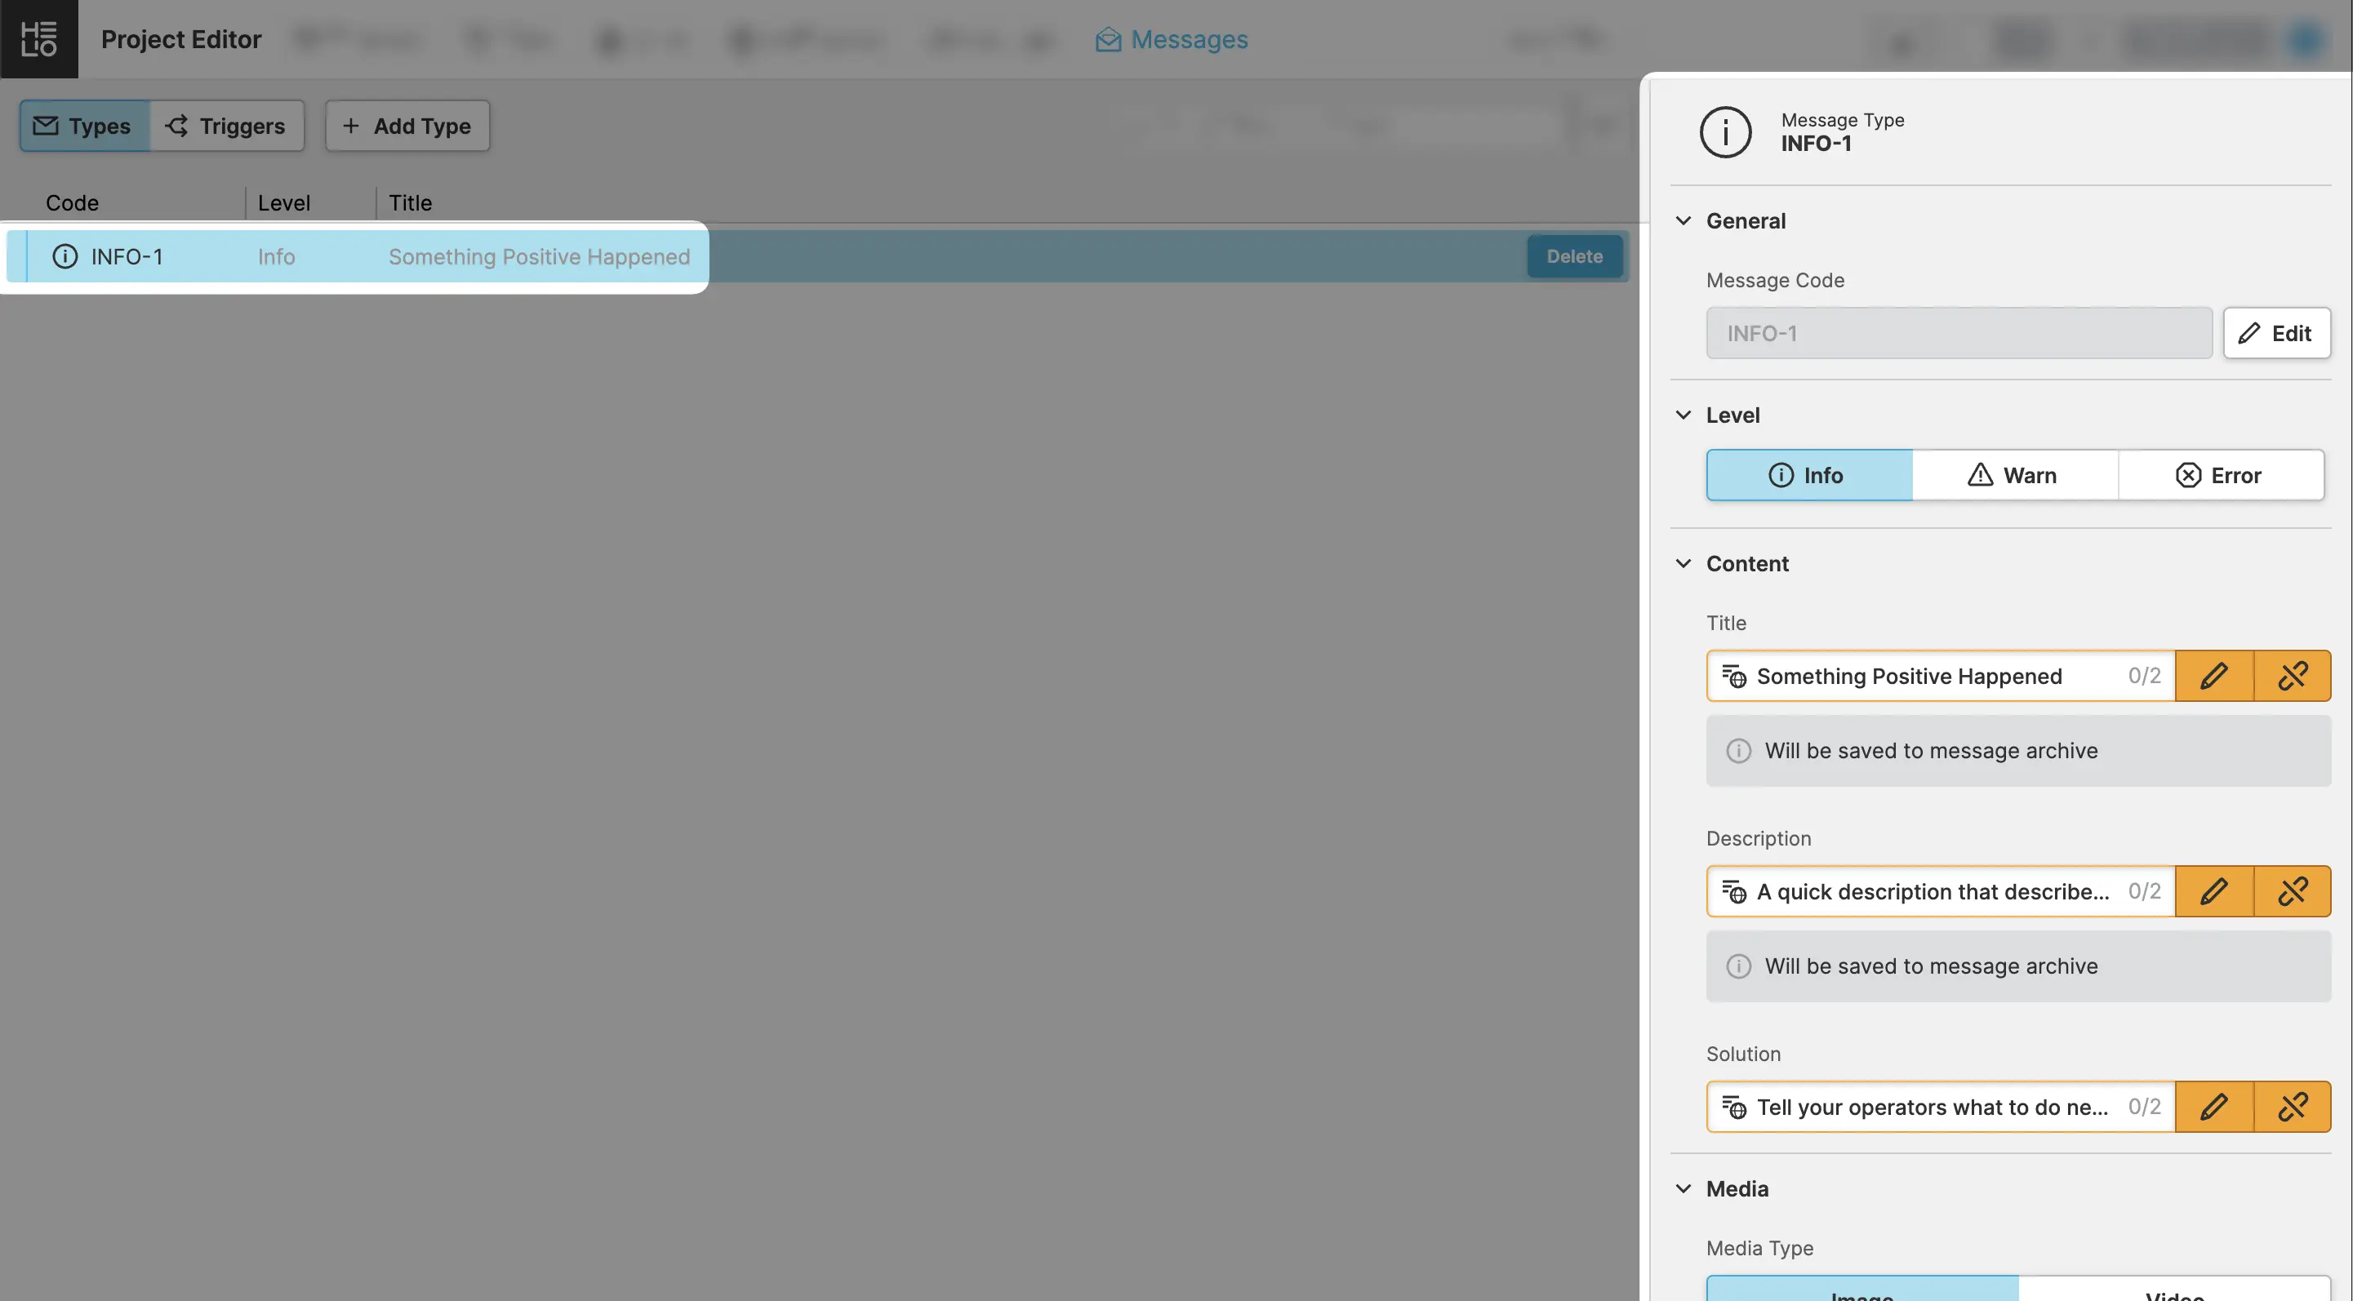Set message level to Error
This screenshot has width=2353, height=1301.
(x=2220, y=475)
